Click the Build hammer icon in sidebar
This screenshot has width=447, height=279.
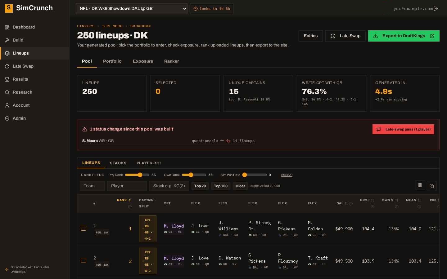[x=7, y=40]
